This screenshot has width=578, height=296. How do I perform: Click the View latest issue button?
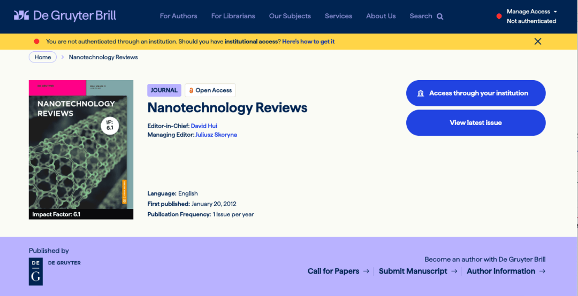[x=476, y=122]
